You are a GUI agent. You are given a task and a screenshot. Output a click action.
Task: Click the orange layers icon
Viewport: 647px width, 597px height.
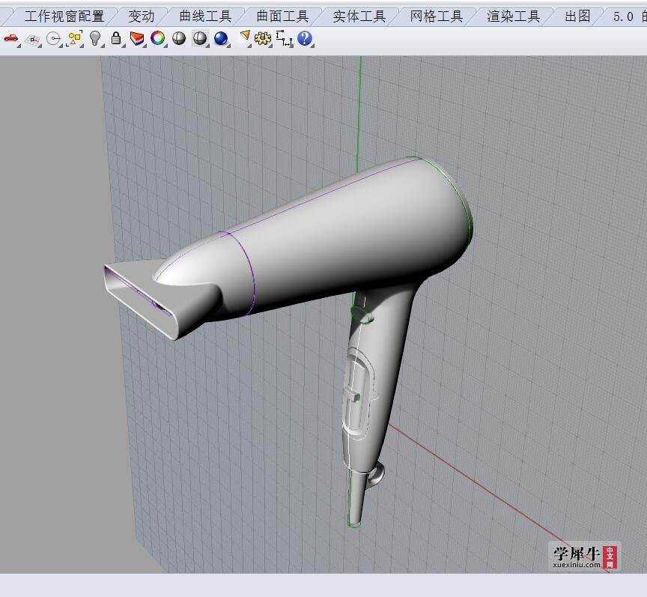point(137,39)
